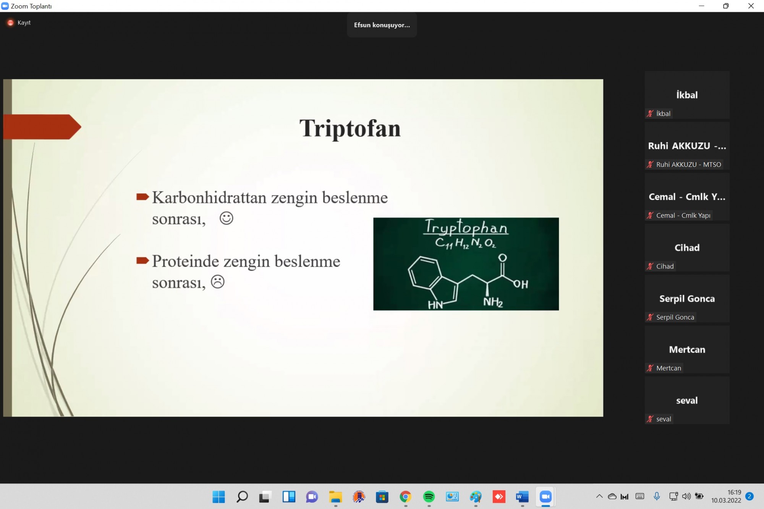Toggle system microphone icon in tray
The image size is (764, 509).
coord(657,496)
